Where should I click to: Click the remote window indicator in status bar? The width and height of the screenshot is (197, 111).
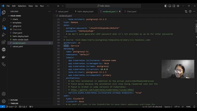pos(2,107)
